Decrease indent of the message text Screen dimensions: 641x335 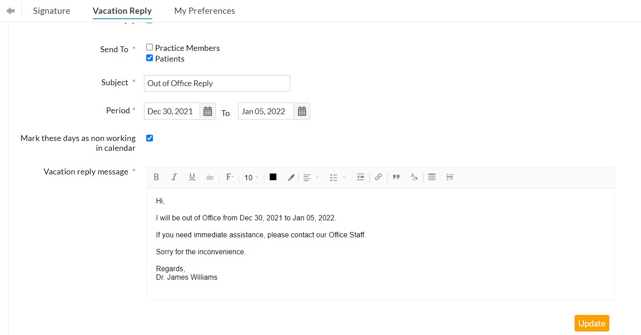(x=360, y=177)
